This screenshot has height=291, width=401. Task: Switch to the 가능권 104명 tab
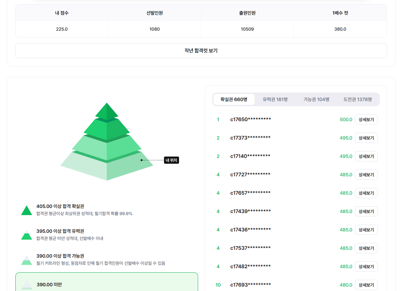click(x=316, y=99)
